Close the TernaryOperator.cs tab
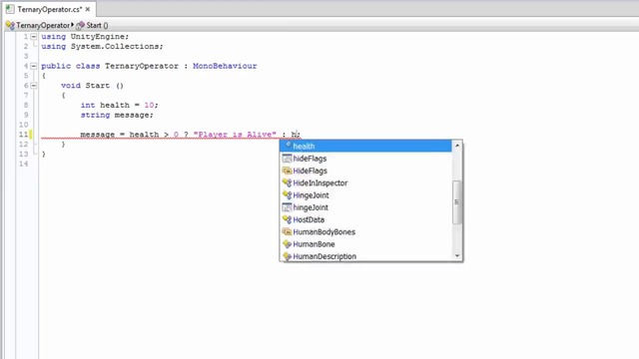The height and width of the screenshot is (359, 639). [x=88, y=9]
